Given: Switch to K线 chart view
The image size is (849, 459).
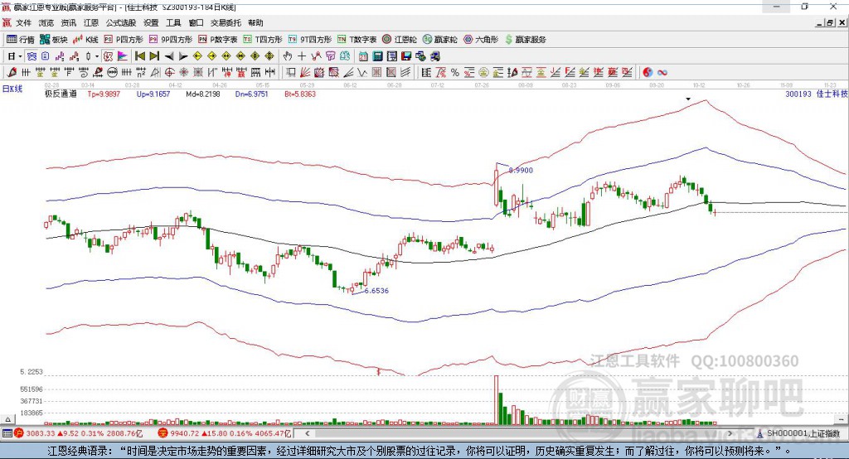Looking at the screenshot, I should click(x=85, y=40).
